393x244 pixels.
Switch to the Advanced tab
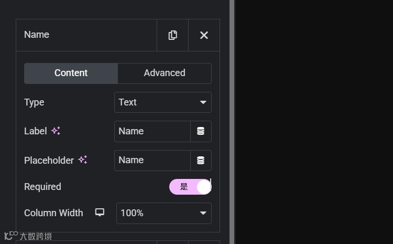pos(165,73)
